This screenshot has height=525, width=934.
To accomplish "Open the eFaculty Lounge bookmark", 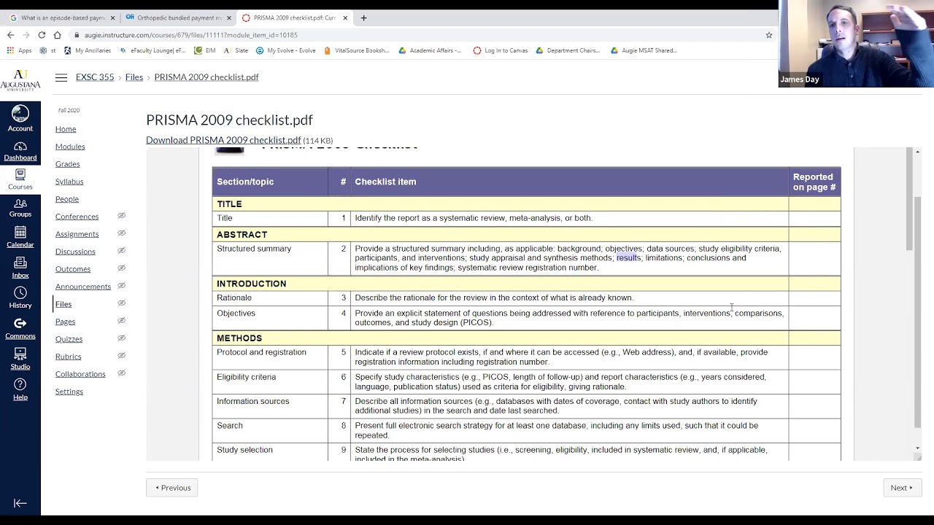I will 153,50.
